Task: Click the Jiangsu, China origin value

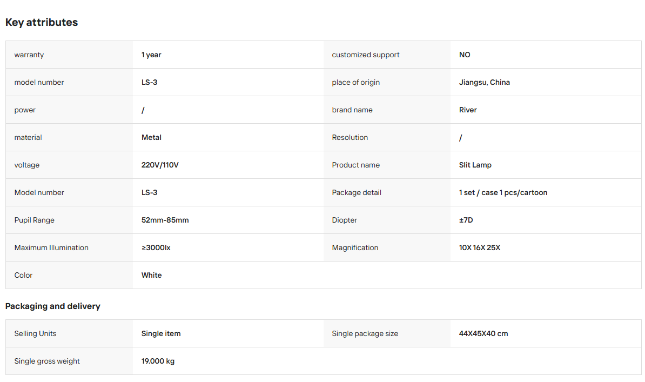Action: (484, 82)
